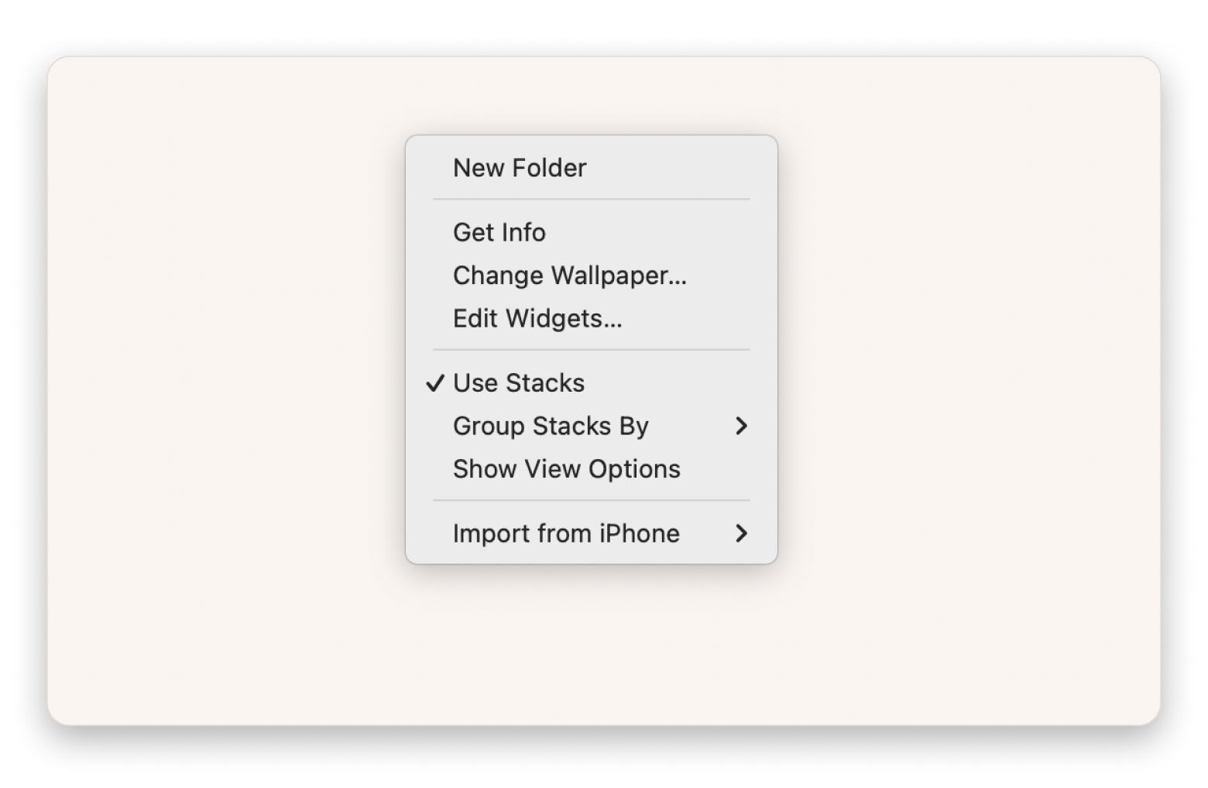Open the desktop view options panel

566,469
